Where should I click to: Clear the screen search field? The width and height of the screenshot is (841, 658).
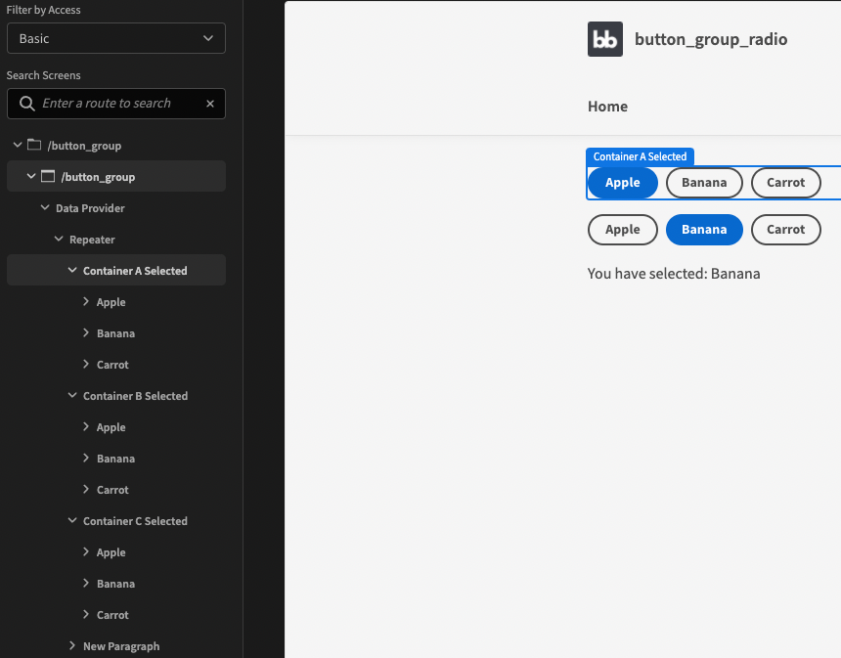[210, 104]
